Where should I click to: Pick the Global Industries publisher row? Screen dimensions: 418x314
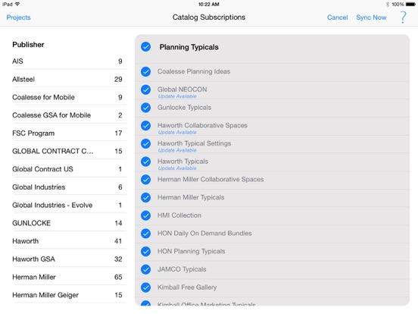(x=70, y=187)
